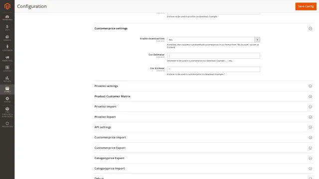Open the Enable download link dropdown
The width and height of the screenshot is (319, 179).
coord(213,40)
